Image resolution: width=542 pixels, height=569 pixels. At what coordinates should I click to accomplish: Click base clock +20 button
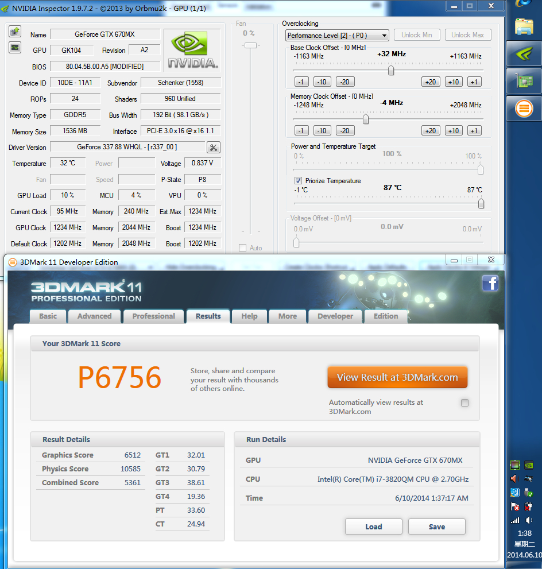coord(431,82)
